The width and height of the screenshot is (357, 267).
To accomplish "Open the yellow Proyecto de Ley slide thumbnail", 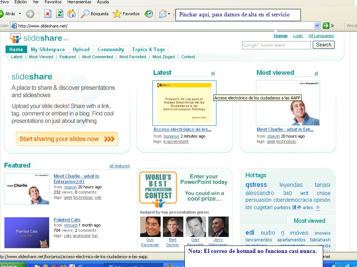I will 184,103.
